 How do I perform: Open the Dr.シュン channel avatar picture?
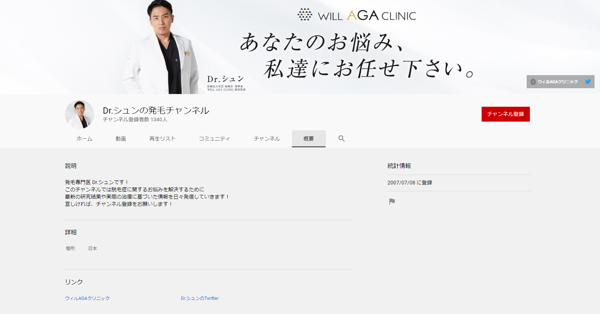(80, 114)
